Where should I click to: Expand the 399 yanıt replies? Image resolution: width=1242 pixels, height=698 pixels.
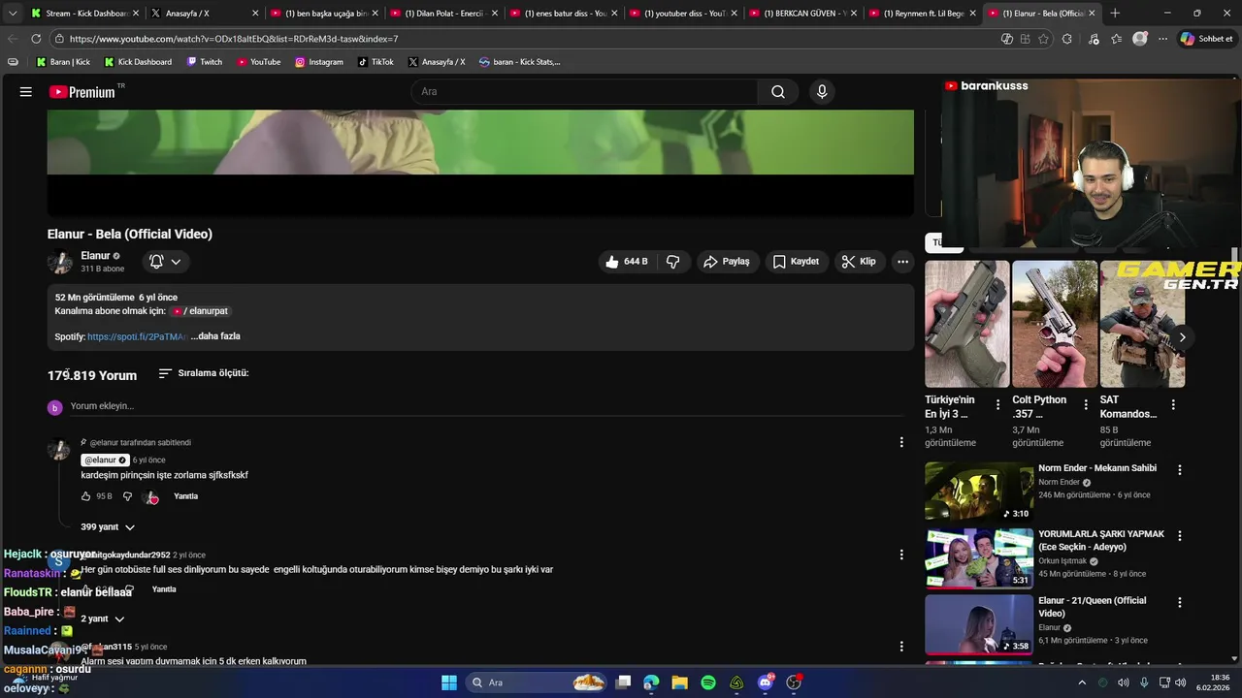click(108, 527)
